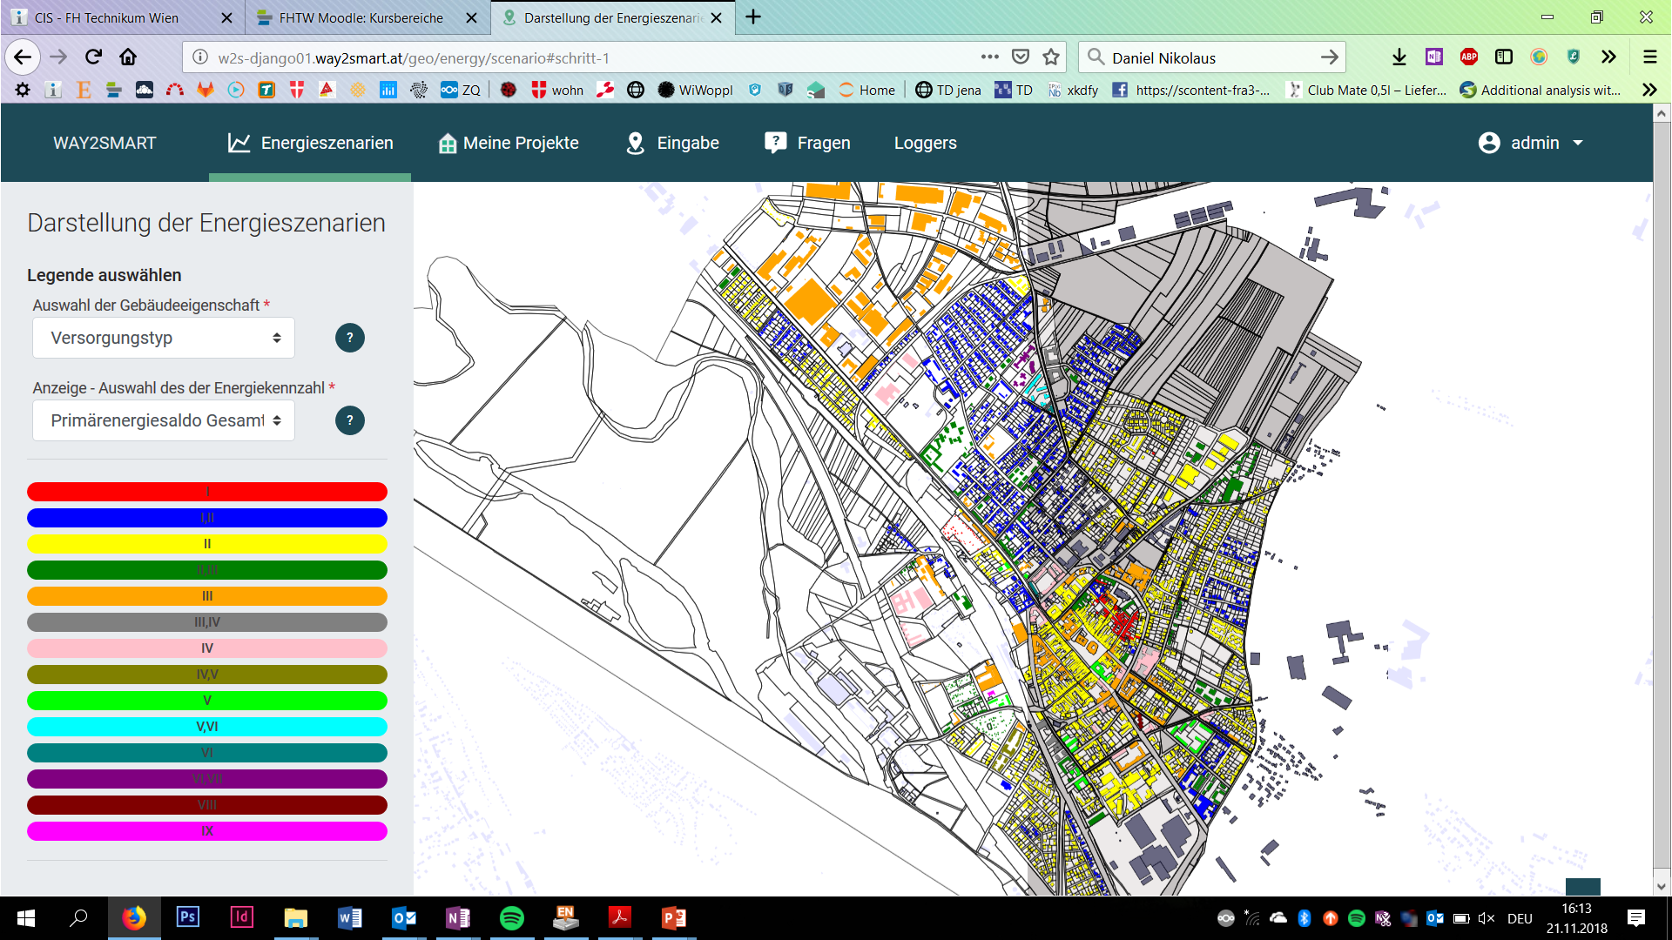
Task: Open the Versorgungstyp building property dropdown
Action: [x=164, y=338]
